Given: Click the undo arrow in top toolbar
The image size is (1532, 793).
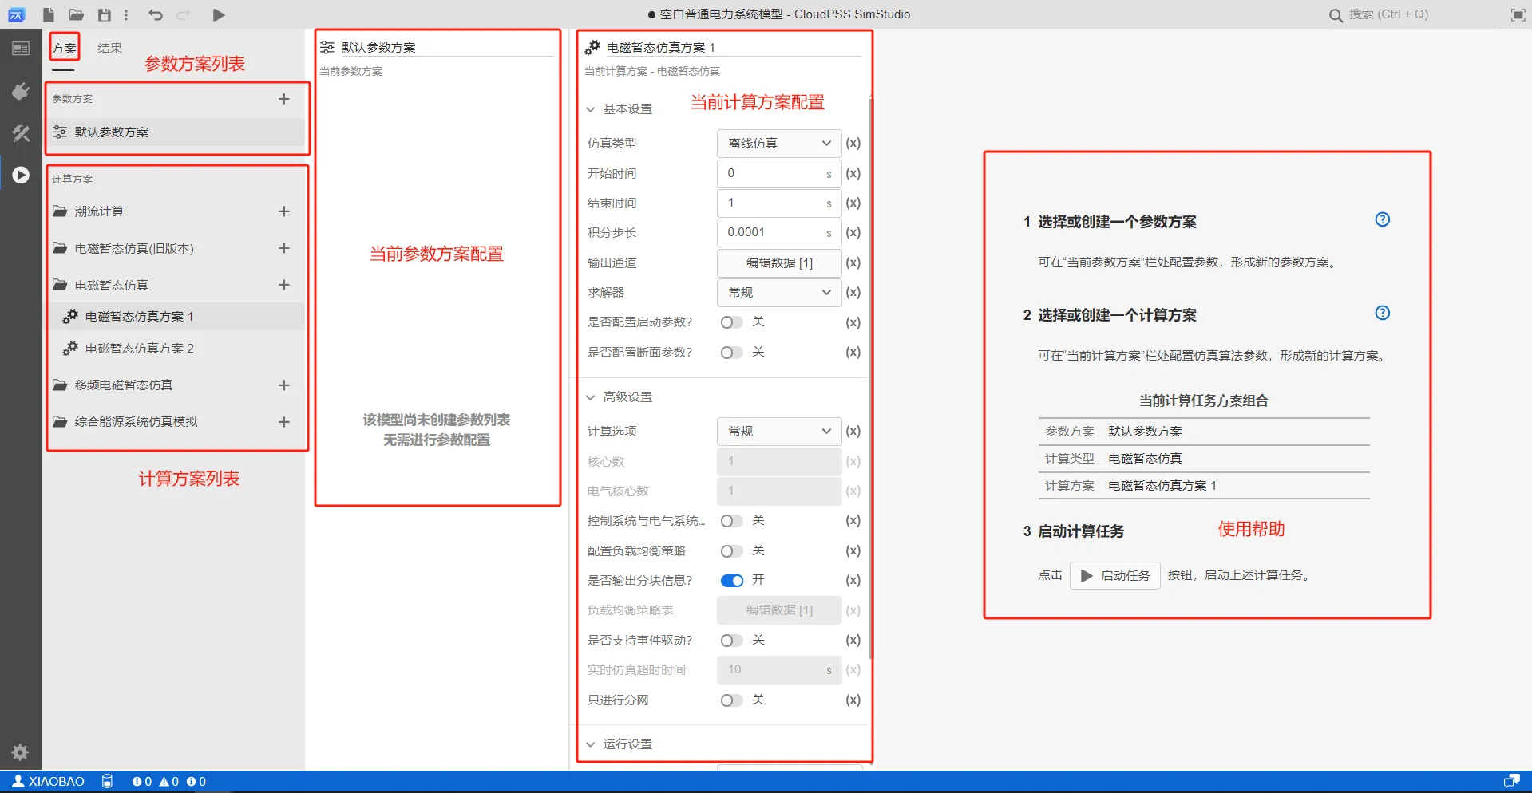Looking at the screenshot, I should point(156,14).
